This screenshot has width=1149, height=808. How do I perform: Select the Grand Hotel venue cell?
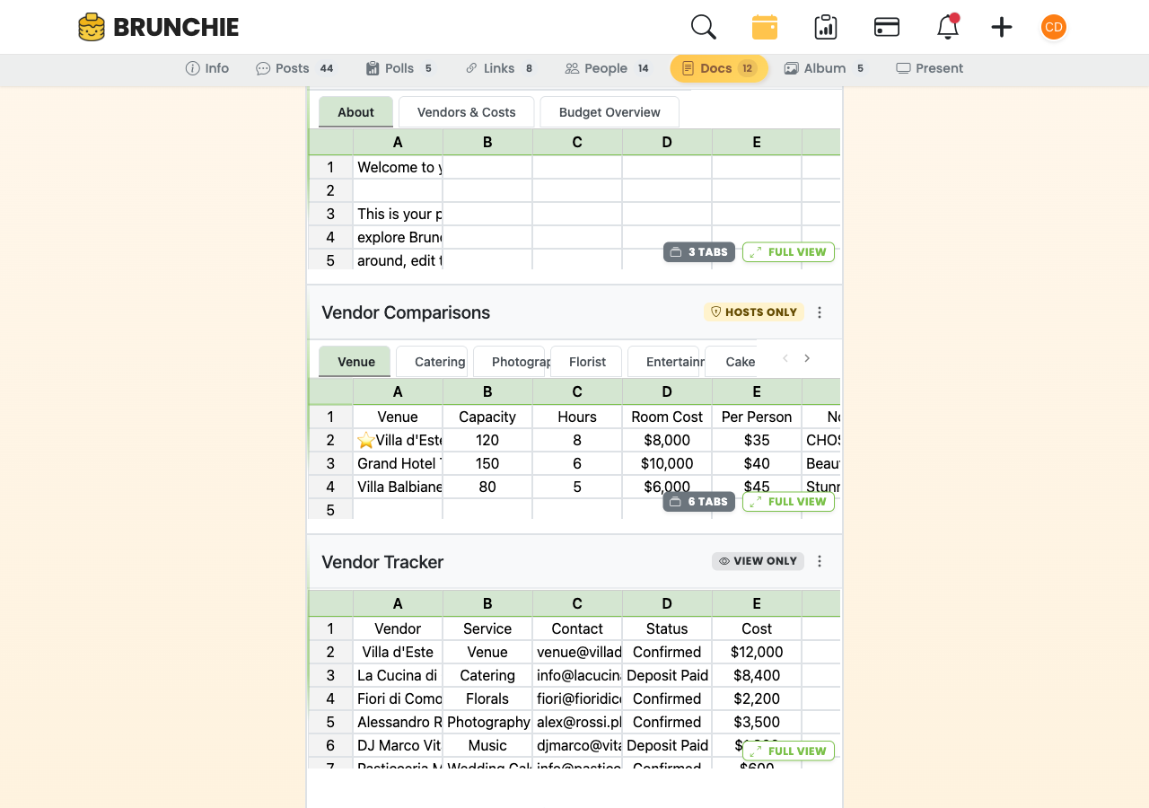[398, 463]
